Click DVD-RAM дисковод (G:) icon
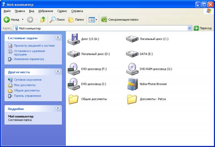Viewport: 215px width, 147px height. (132, 69)
